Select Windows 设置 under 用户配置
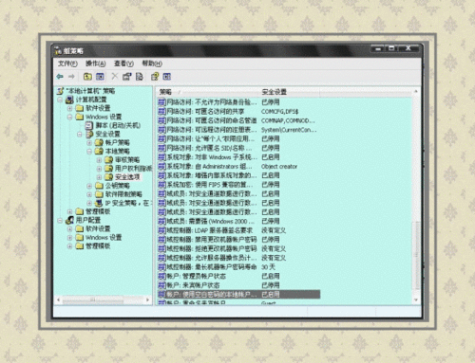The width and height of the screenshot is (475, 363). click(104, 237)
